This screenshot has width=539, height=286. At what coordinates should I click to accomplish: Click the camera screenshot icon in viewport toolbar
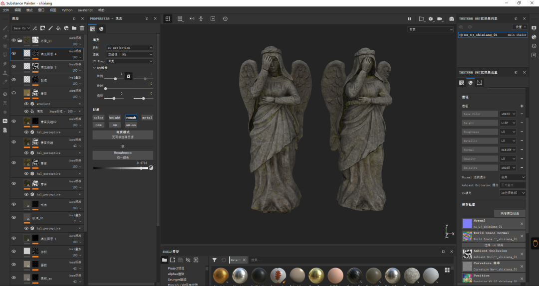(x=452, y=19)
